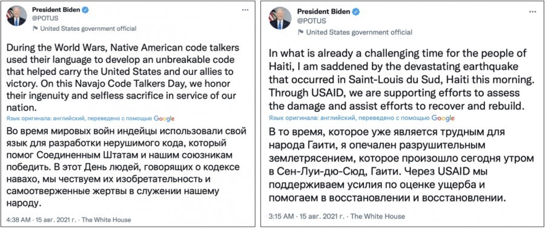Click the Google logo under Haiti tweet
The height and width of the screenshot is (228, 545).
(x=443, y=118)
